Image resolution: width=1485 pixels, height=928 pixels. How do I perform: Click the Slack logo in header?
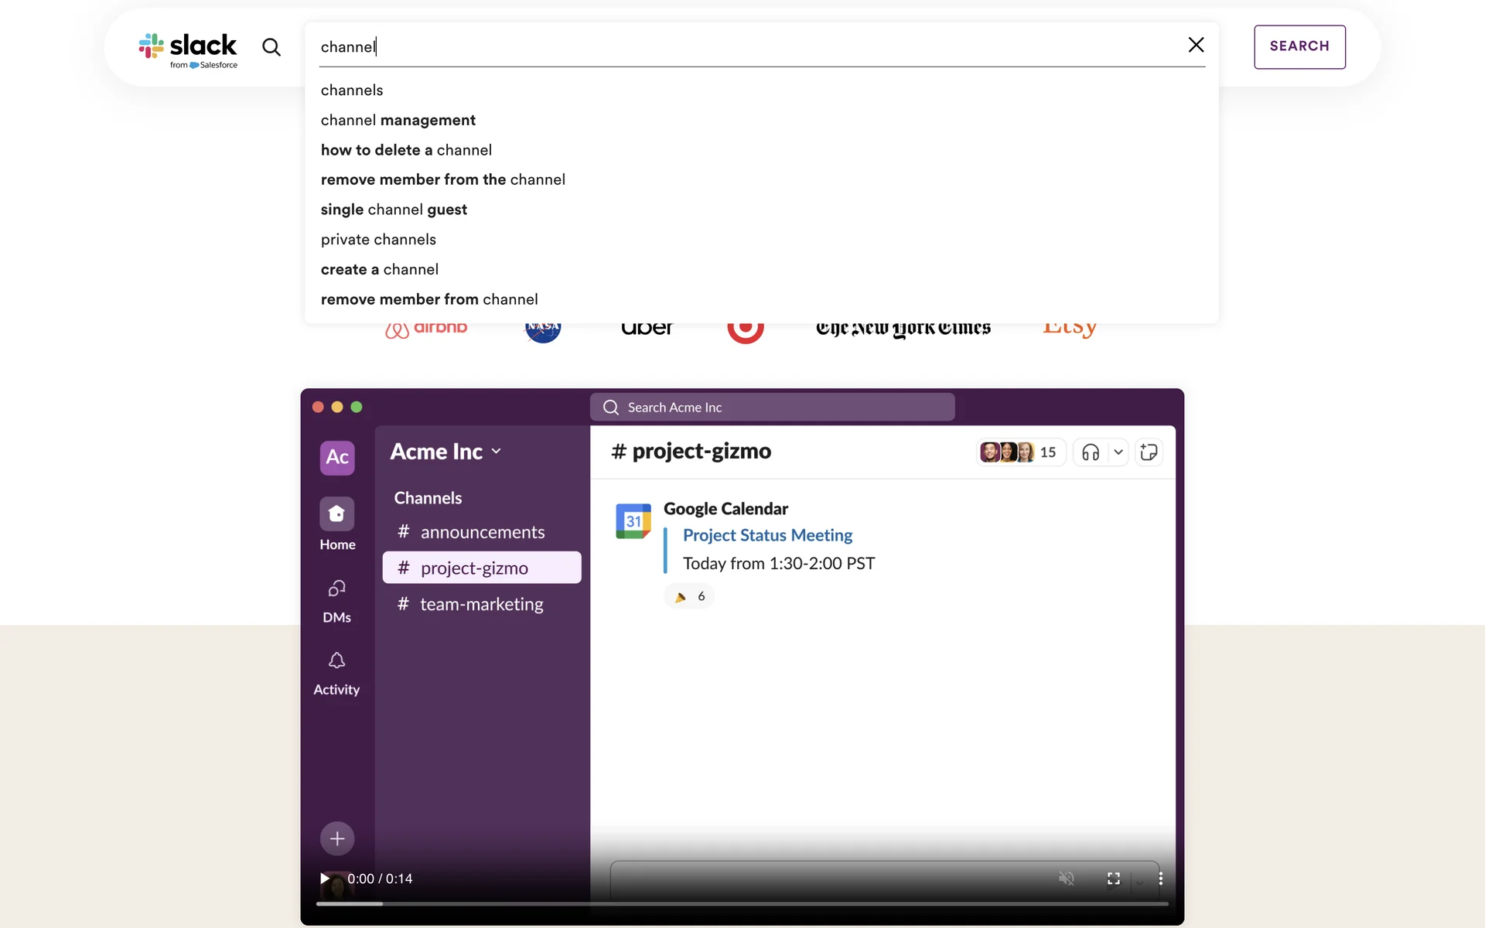tap(188, 49)
